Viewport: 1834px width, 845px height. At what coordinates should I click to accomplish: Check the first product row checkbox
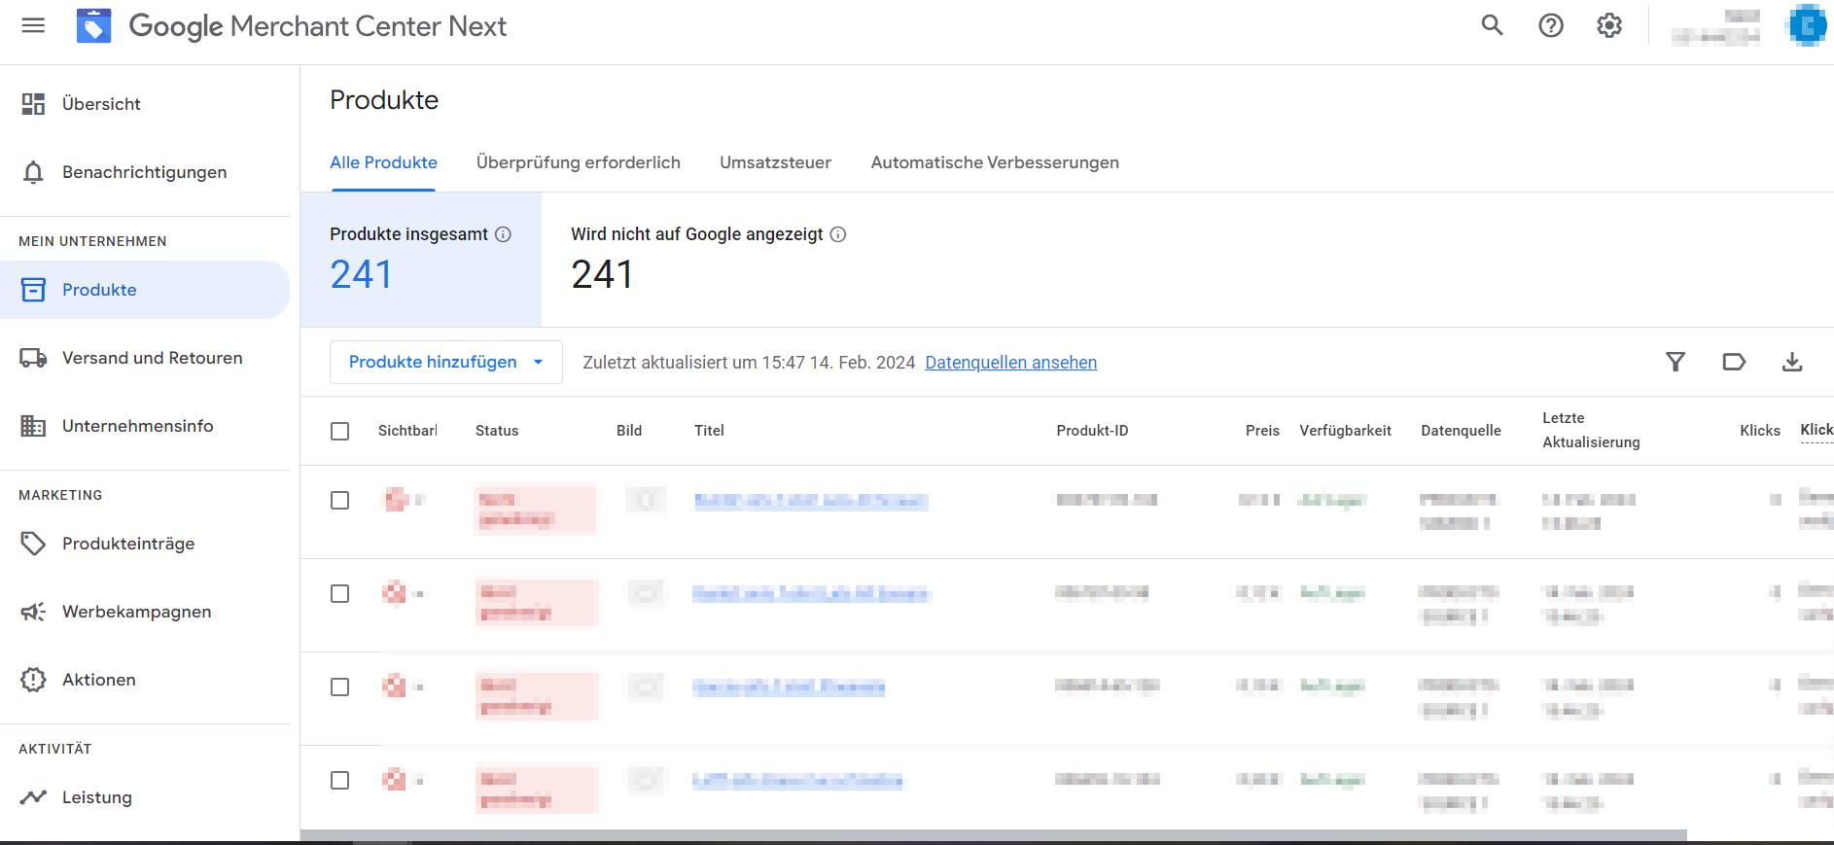(x=339, y=501)
